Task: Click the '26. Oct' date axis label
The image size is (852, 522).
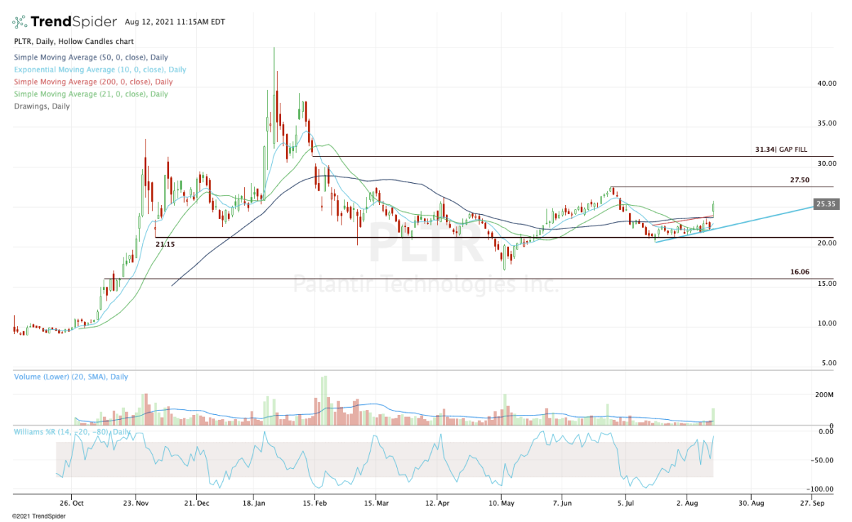Action: point(73,502)
